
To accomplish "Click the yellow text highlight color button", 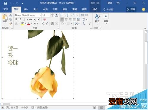I will pyautogui.click(x=22, y=24).
